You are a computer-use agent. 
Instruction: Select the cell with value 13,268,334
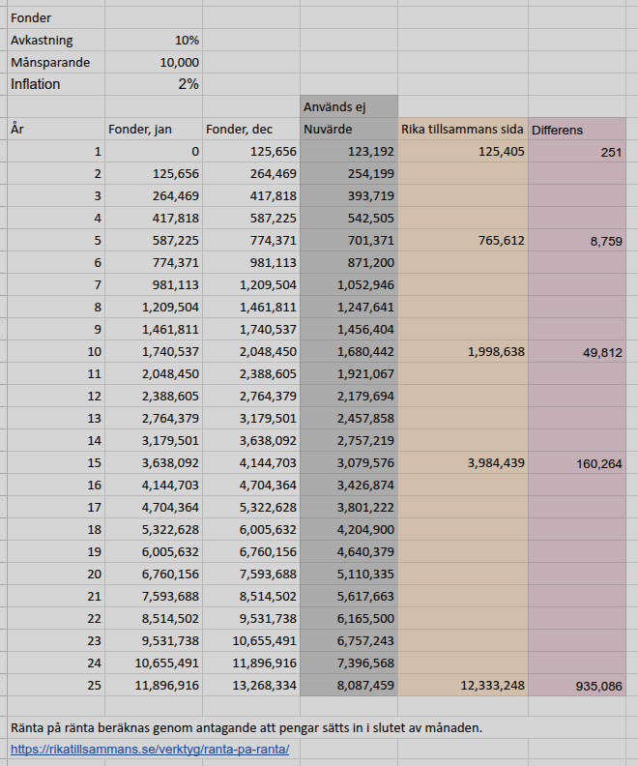[x=250, y=685]
